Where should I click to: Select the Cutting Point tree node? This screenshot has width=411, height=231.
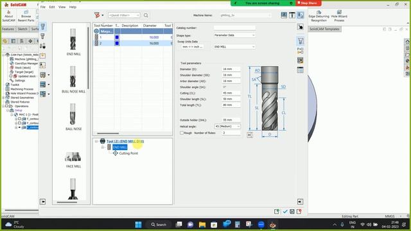coord(128,153)
